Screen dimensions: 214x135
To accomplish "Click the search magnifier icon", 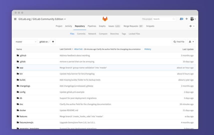I will point(174,19).
